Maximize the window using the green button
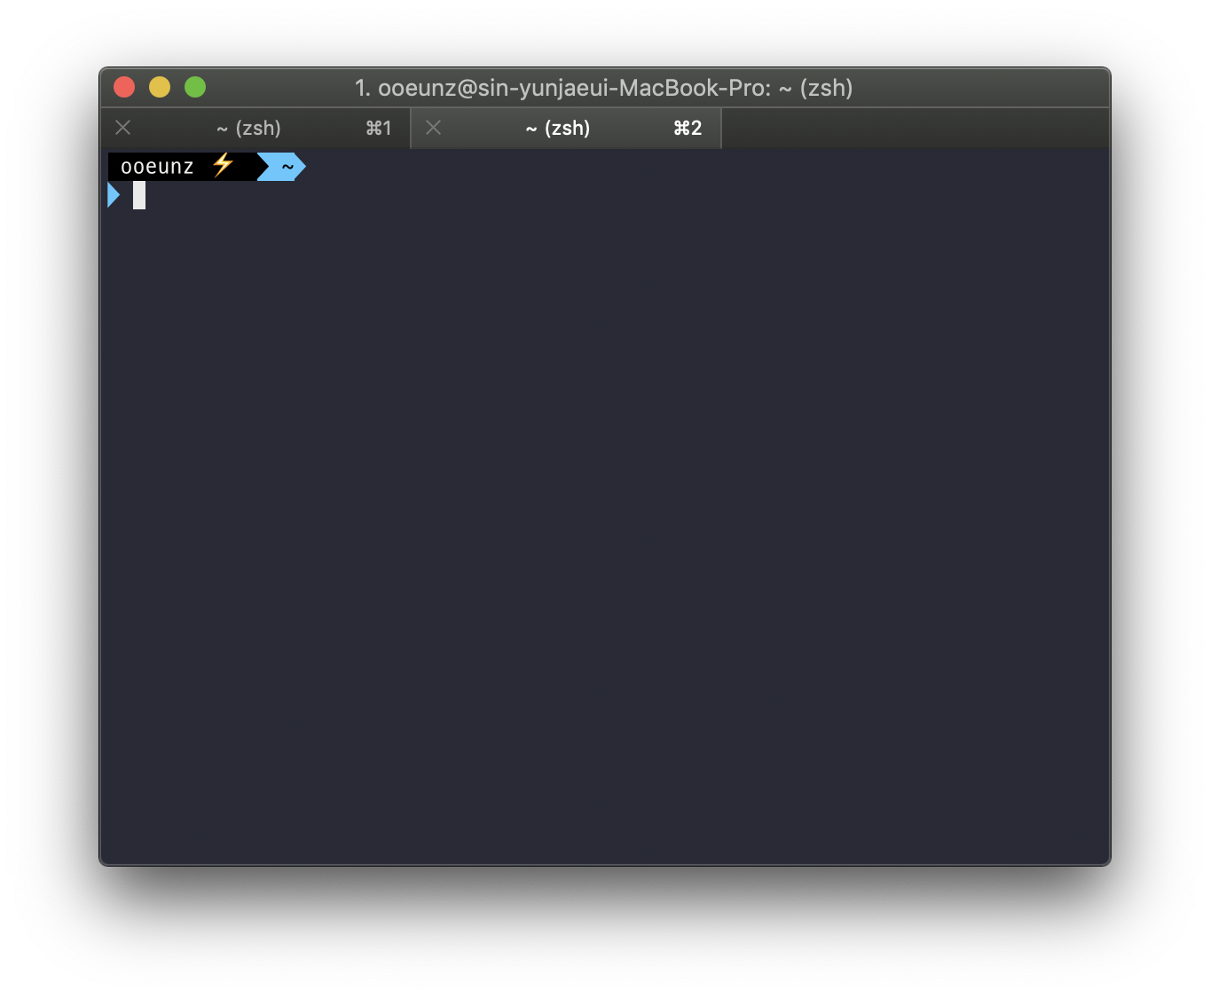The width and height of the screenshot is (1210, 997). (x=195, y=87)
